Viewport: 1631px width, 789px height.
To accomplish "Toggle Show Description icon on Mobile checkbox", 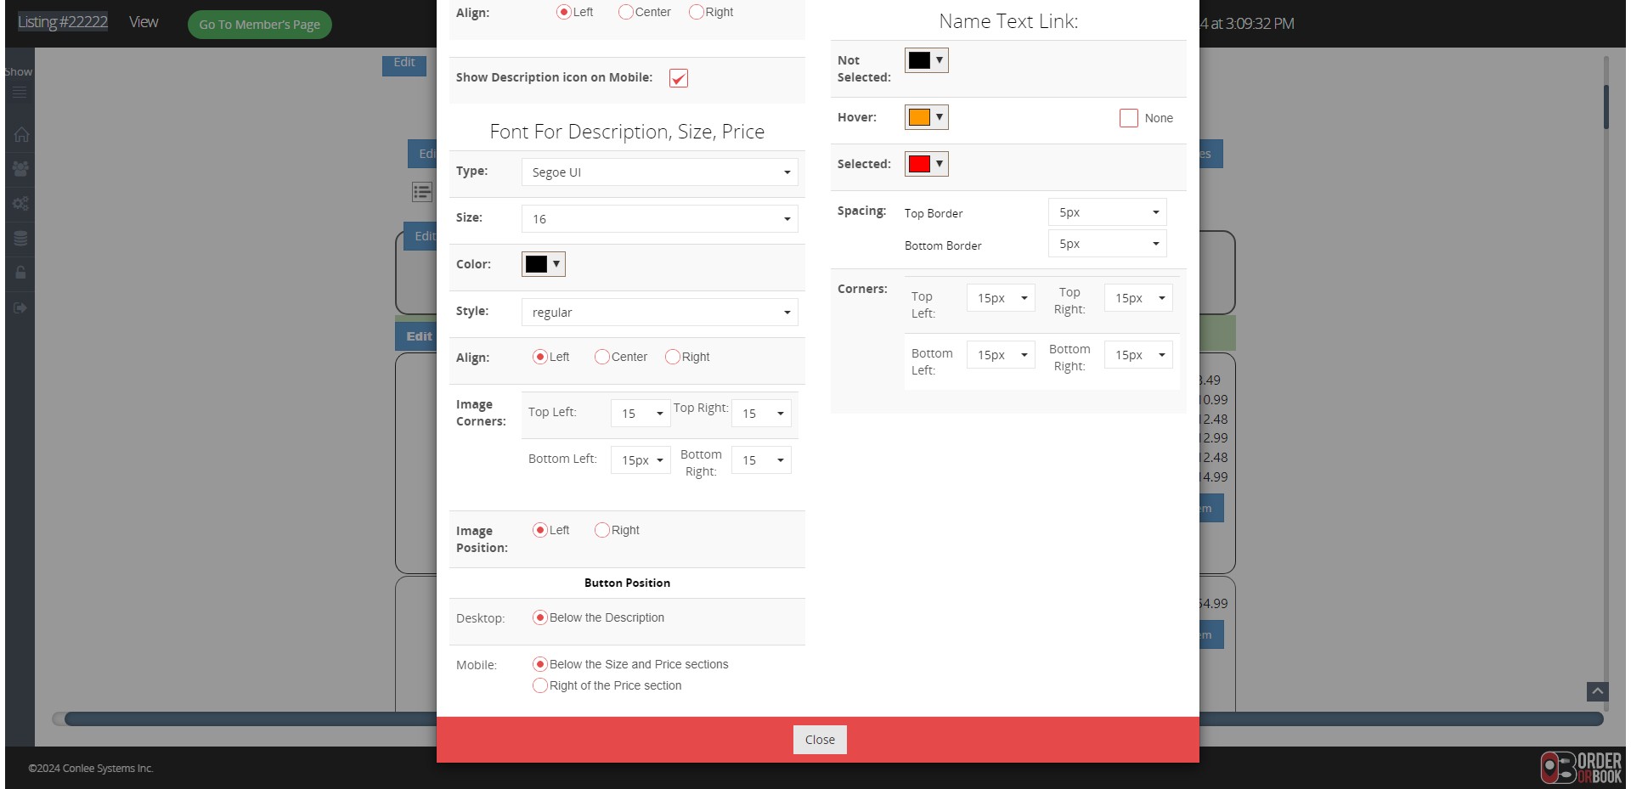I will (x=679, y=78).
